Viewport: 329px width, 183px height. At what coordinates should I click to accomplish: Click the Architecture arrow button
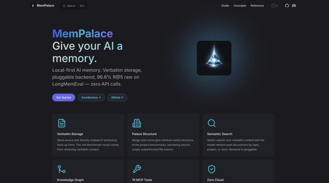pyautogui.click(x=91, y=97)
